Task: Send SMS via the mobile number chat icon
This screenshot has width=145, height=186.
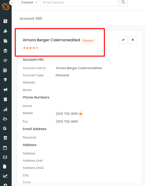Action: coord(81,114)
